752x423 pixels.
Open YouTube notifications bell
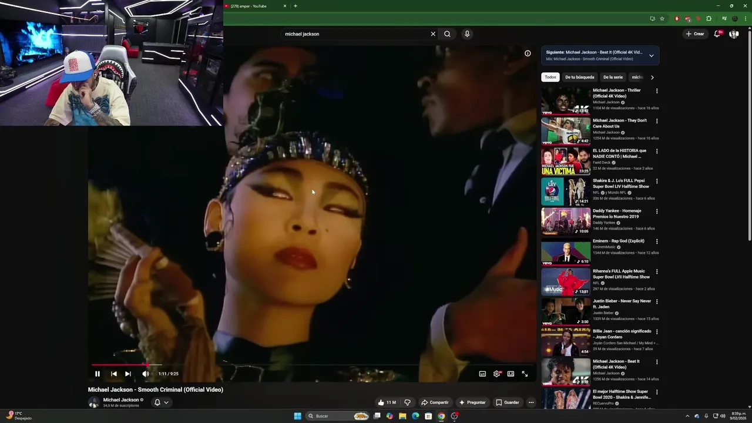coord(717,34)
